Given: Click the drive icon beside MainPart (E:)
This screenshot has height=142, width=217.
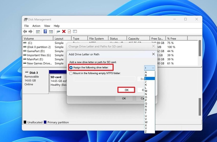Looking at the screenshot, I should 25,59.
